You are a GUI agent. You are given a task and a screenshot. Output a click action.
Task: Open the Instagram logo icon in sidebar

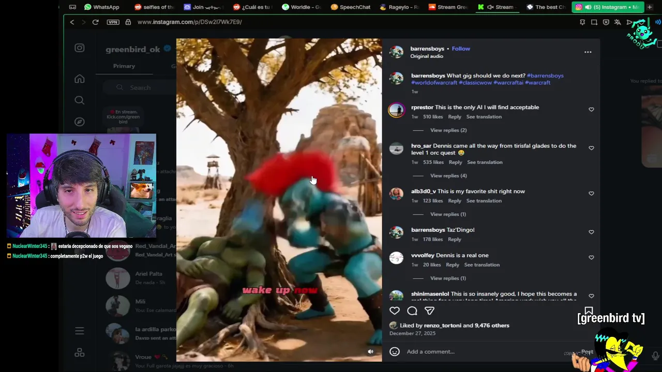click(x=79, y=48)
